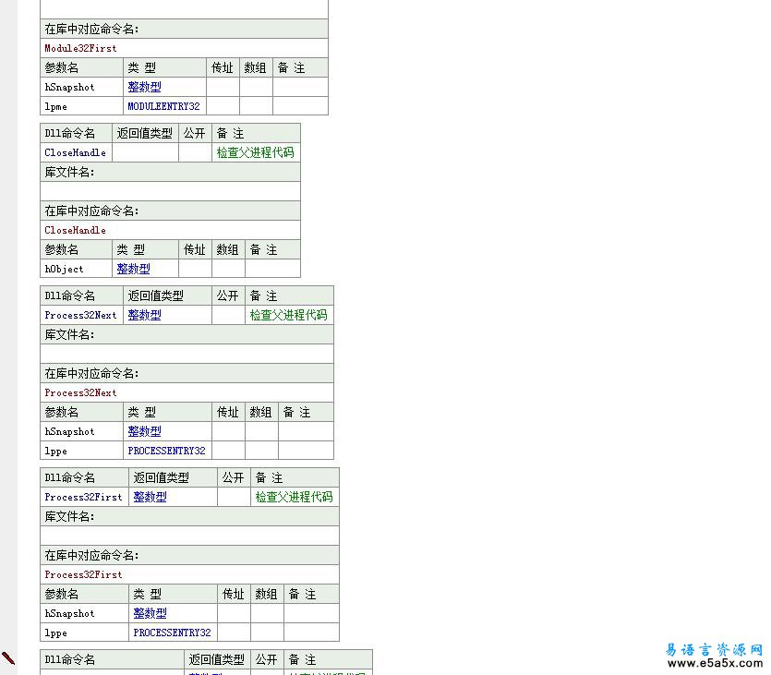Click PROCESSENTRY32 type in Process32Next table

(166, 451)
